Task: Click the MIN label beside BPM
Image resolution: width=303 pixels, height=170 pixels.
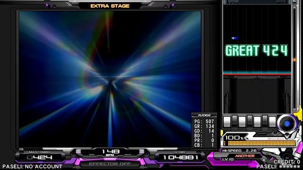Action: (x=92, y=154)
